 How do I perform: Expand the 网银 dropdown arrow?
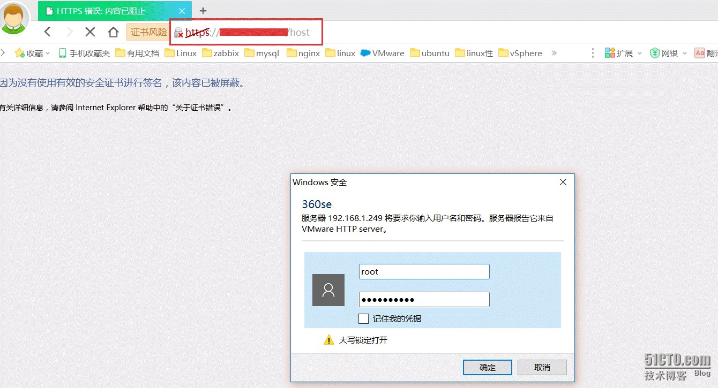pyautogui.click(x=684, y=53)
